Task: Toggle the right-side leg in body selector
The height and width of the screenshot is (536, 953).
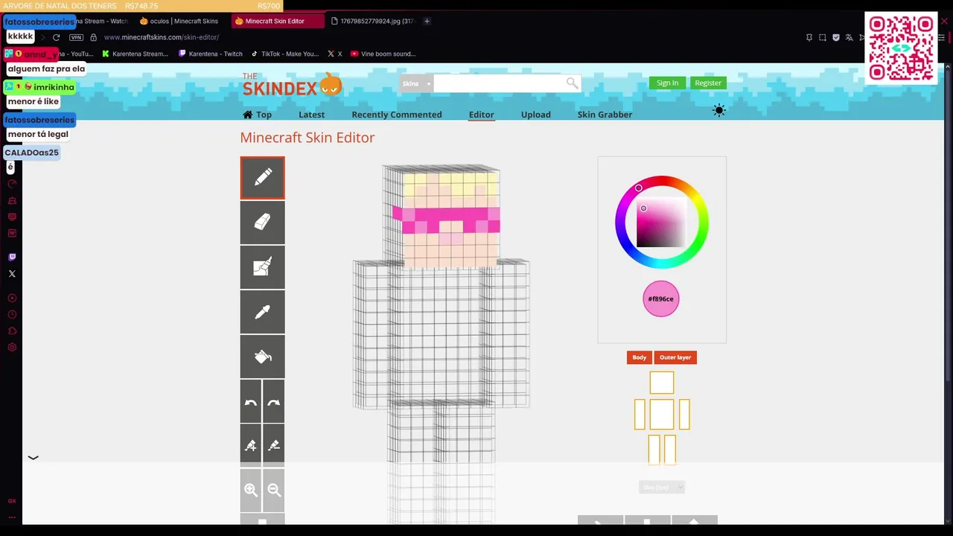Action: pos(670,450)
